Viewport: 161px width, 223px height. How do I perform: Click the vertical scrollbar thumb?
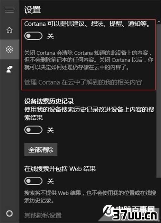(x=158, y=101)
